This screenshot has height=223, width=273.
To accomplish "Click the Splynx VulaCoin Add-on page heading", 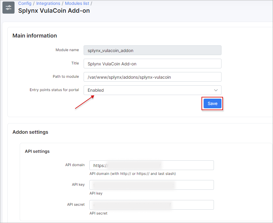I will coord(54,11).
